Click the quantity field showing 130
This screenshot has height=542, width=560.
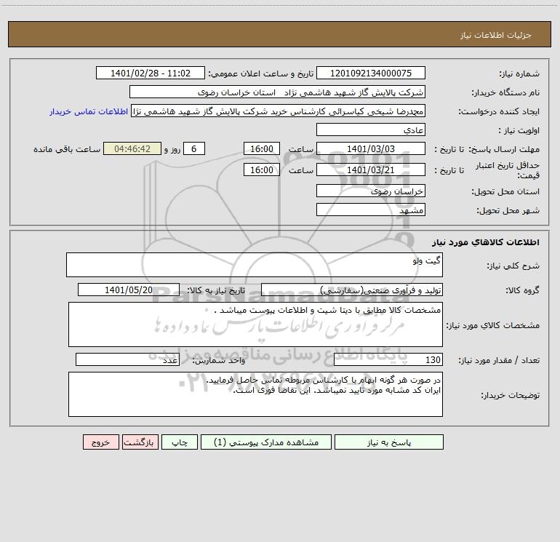pyautogui.click(x=388, y=359)
